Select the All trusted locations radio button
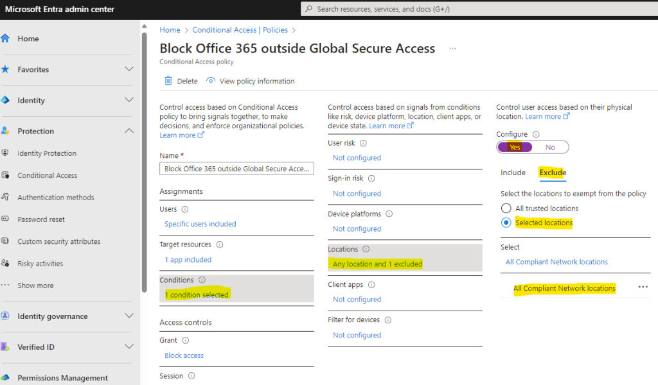Image resolution: width=658 pixels, height=385 pixels. tap(506, 208)
